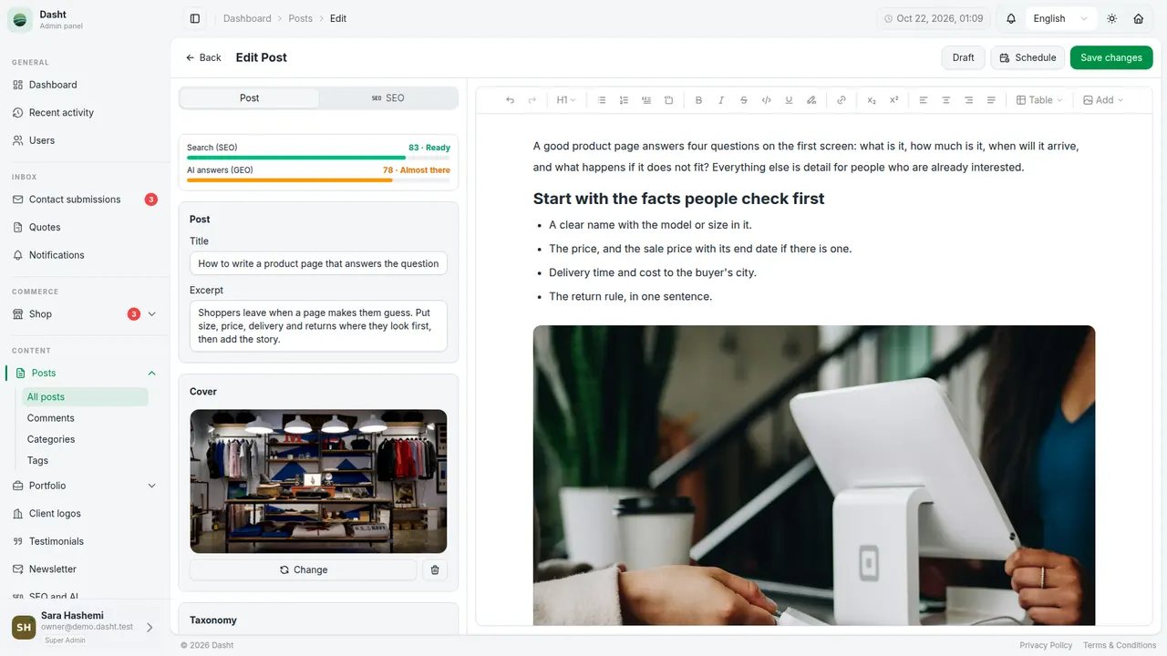Expand the Portfolio menu chevron
This screenshot has width=1167, height=656.
[151, 486]
